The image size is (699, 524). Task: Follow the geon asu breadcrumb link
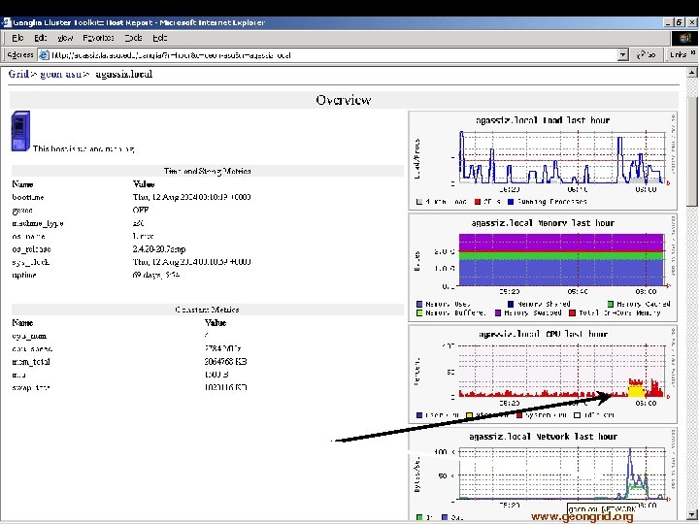[60, 74]
